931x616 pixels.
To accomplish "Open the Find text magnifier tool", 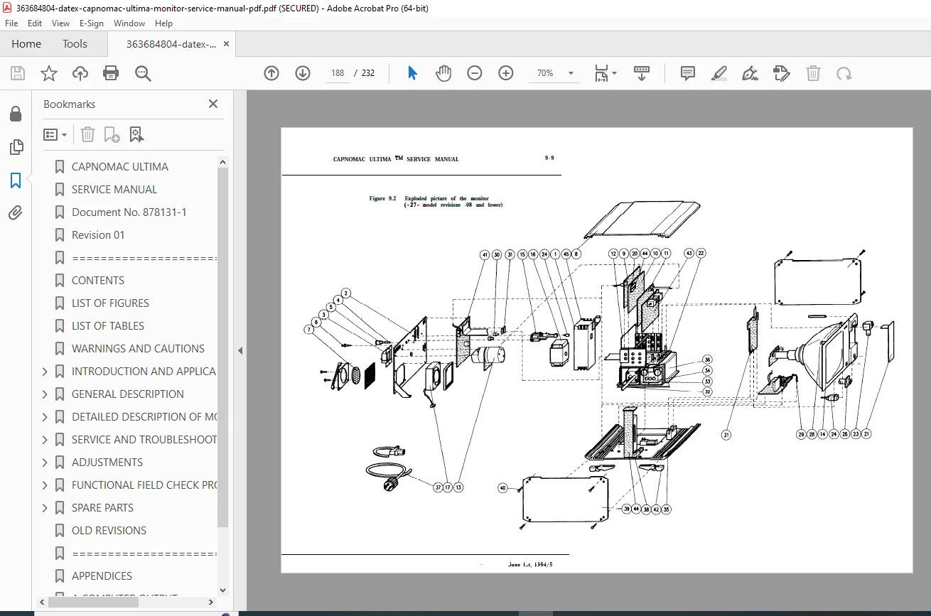I will coord(143,73).
